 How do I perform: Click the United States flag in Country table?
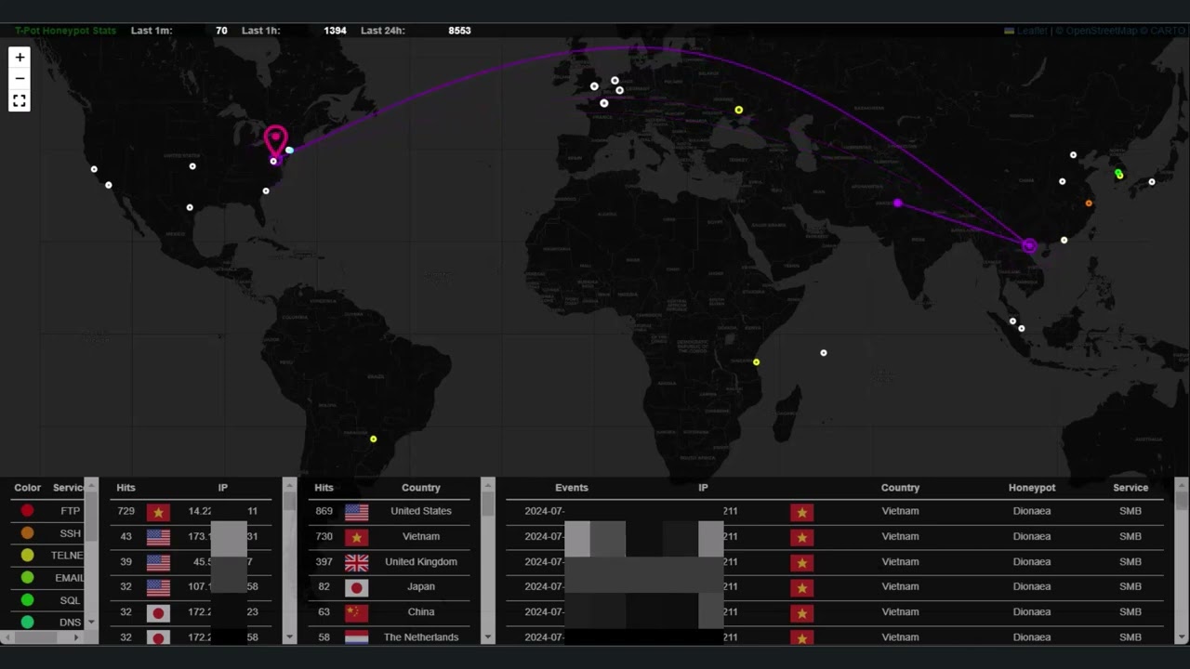click(356, 512)
